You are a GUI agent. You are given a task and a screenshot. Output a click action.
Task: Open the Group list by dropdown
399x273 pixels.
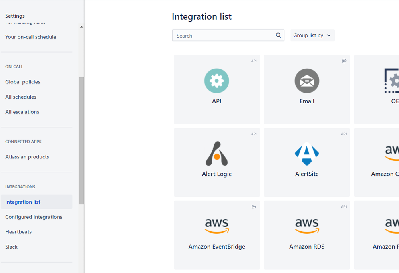(312, 36)
